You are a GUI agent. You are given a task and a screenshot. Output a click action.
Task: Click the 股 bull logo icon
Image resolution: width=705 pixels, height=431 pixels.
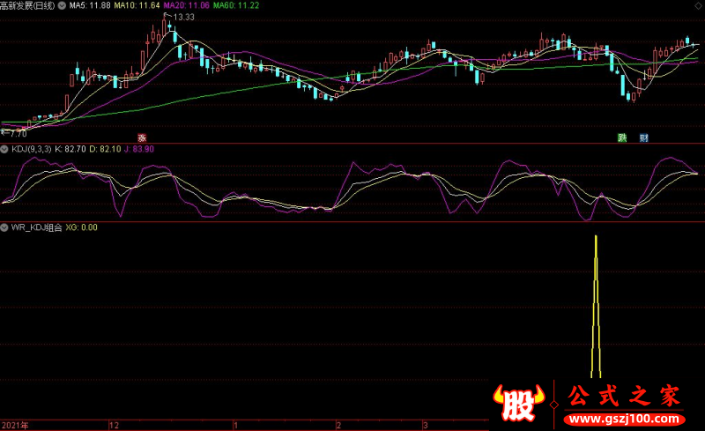point(519,403)
